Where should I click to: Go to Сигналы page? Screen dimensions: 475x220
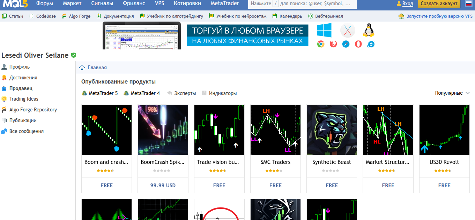click(x=102, y=3)
